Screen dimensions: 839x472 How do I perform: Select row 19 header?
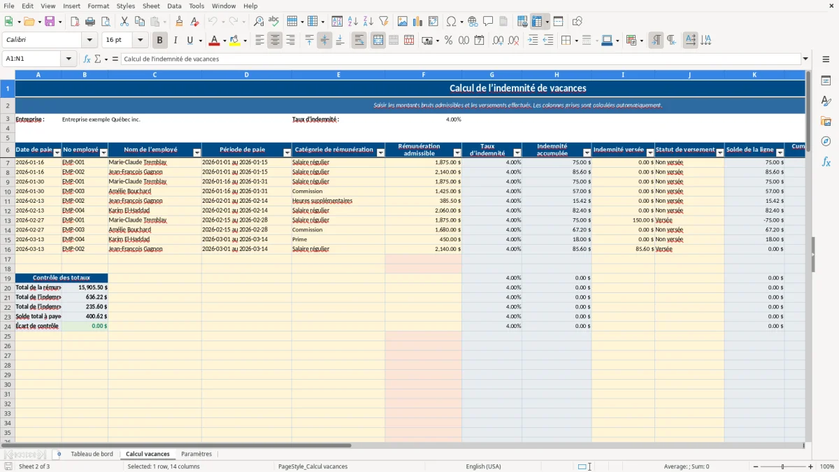pos(8,278)
